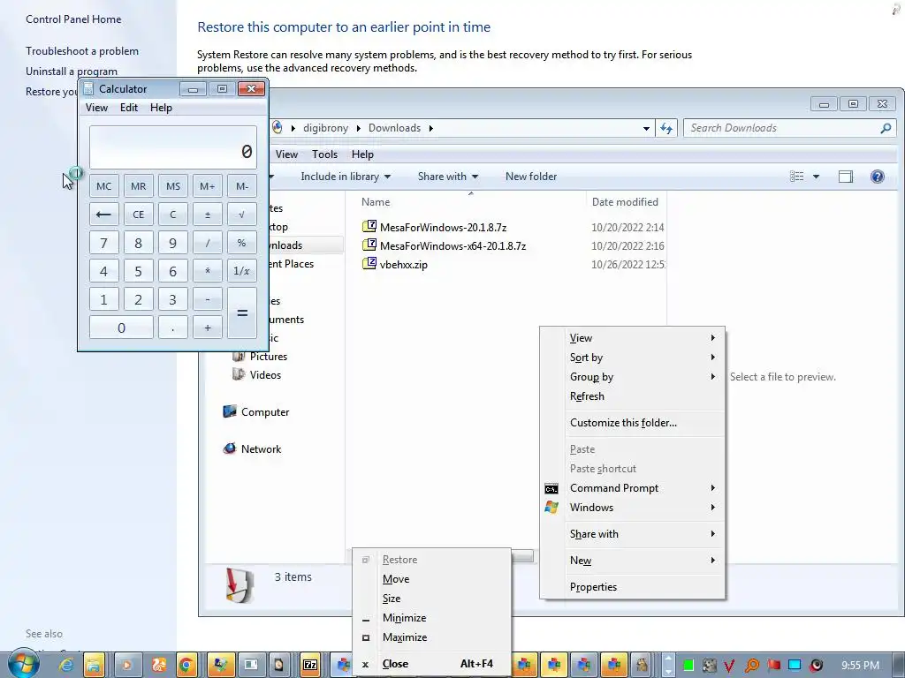Open Troubleshoot a problem link
905x678 pixels.
pyautogui.click(x=82, y=50)
